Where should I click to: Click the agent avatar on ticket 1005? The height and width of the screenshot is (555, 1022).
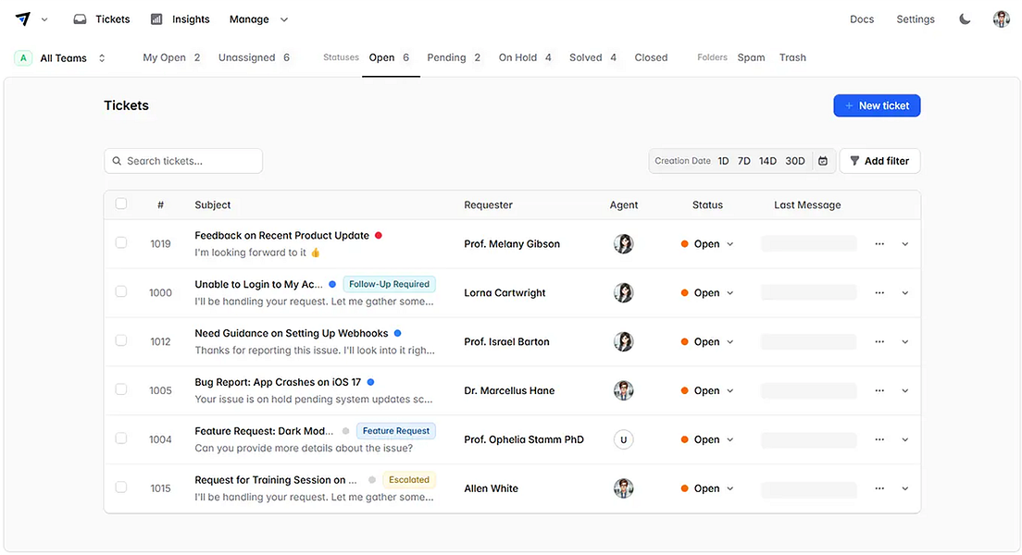click(x=624, y=390)
